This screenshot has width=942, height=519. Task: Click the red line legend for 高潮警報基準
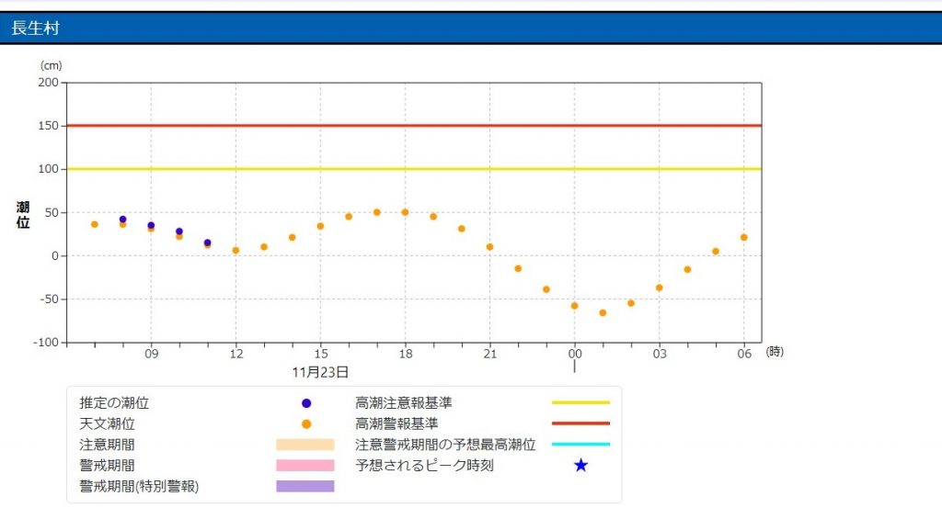581,423
